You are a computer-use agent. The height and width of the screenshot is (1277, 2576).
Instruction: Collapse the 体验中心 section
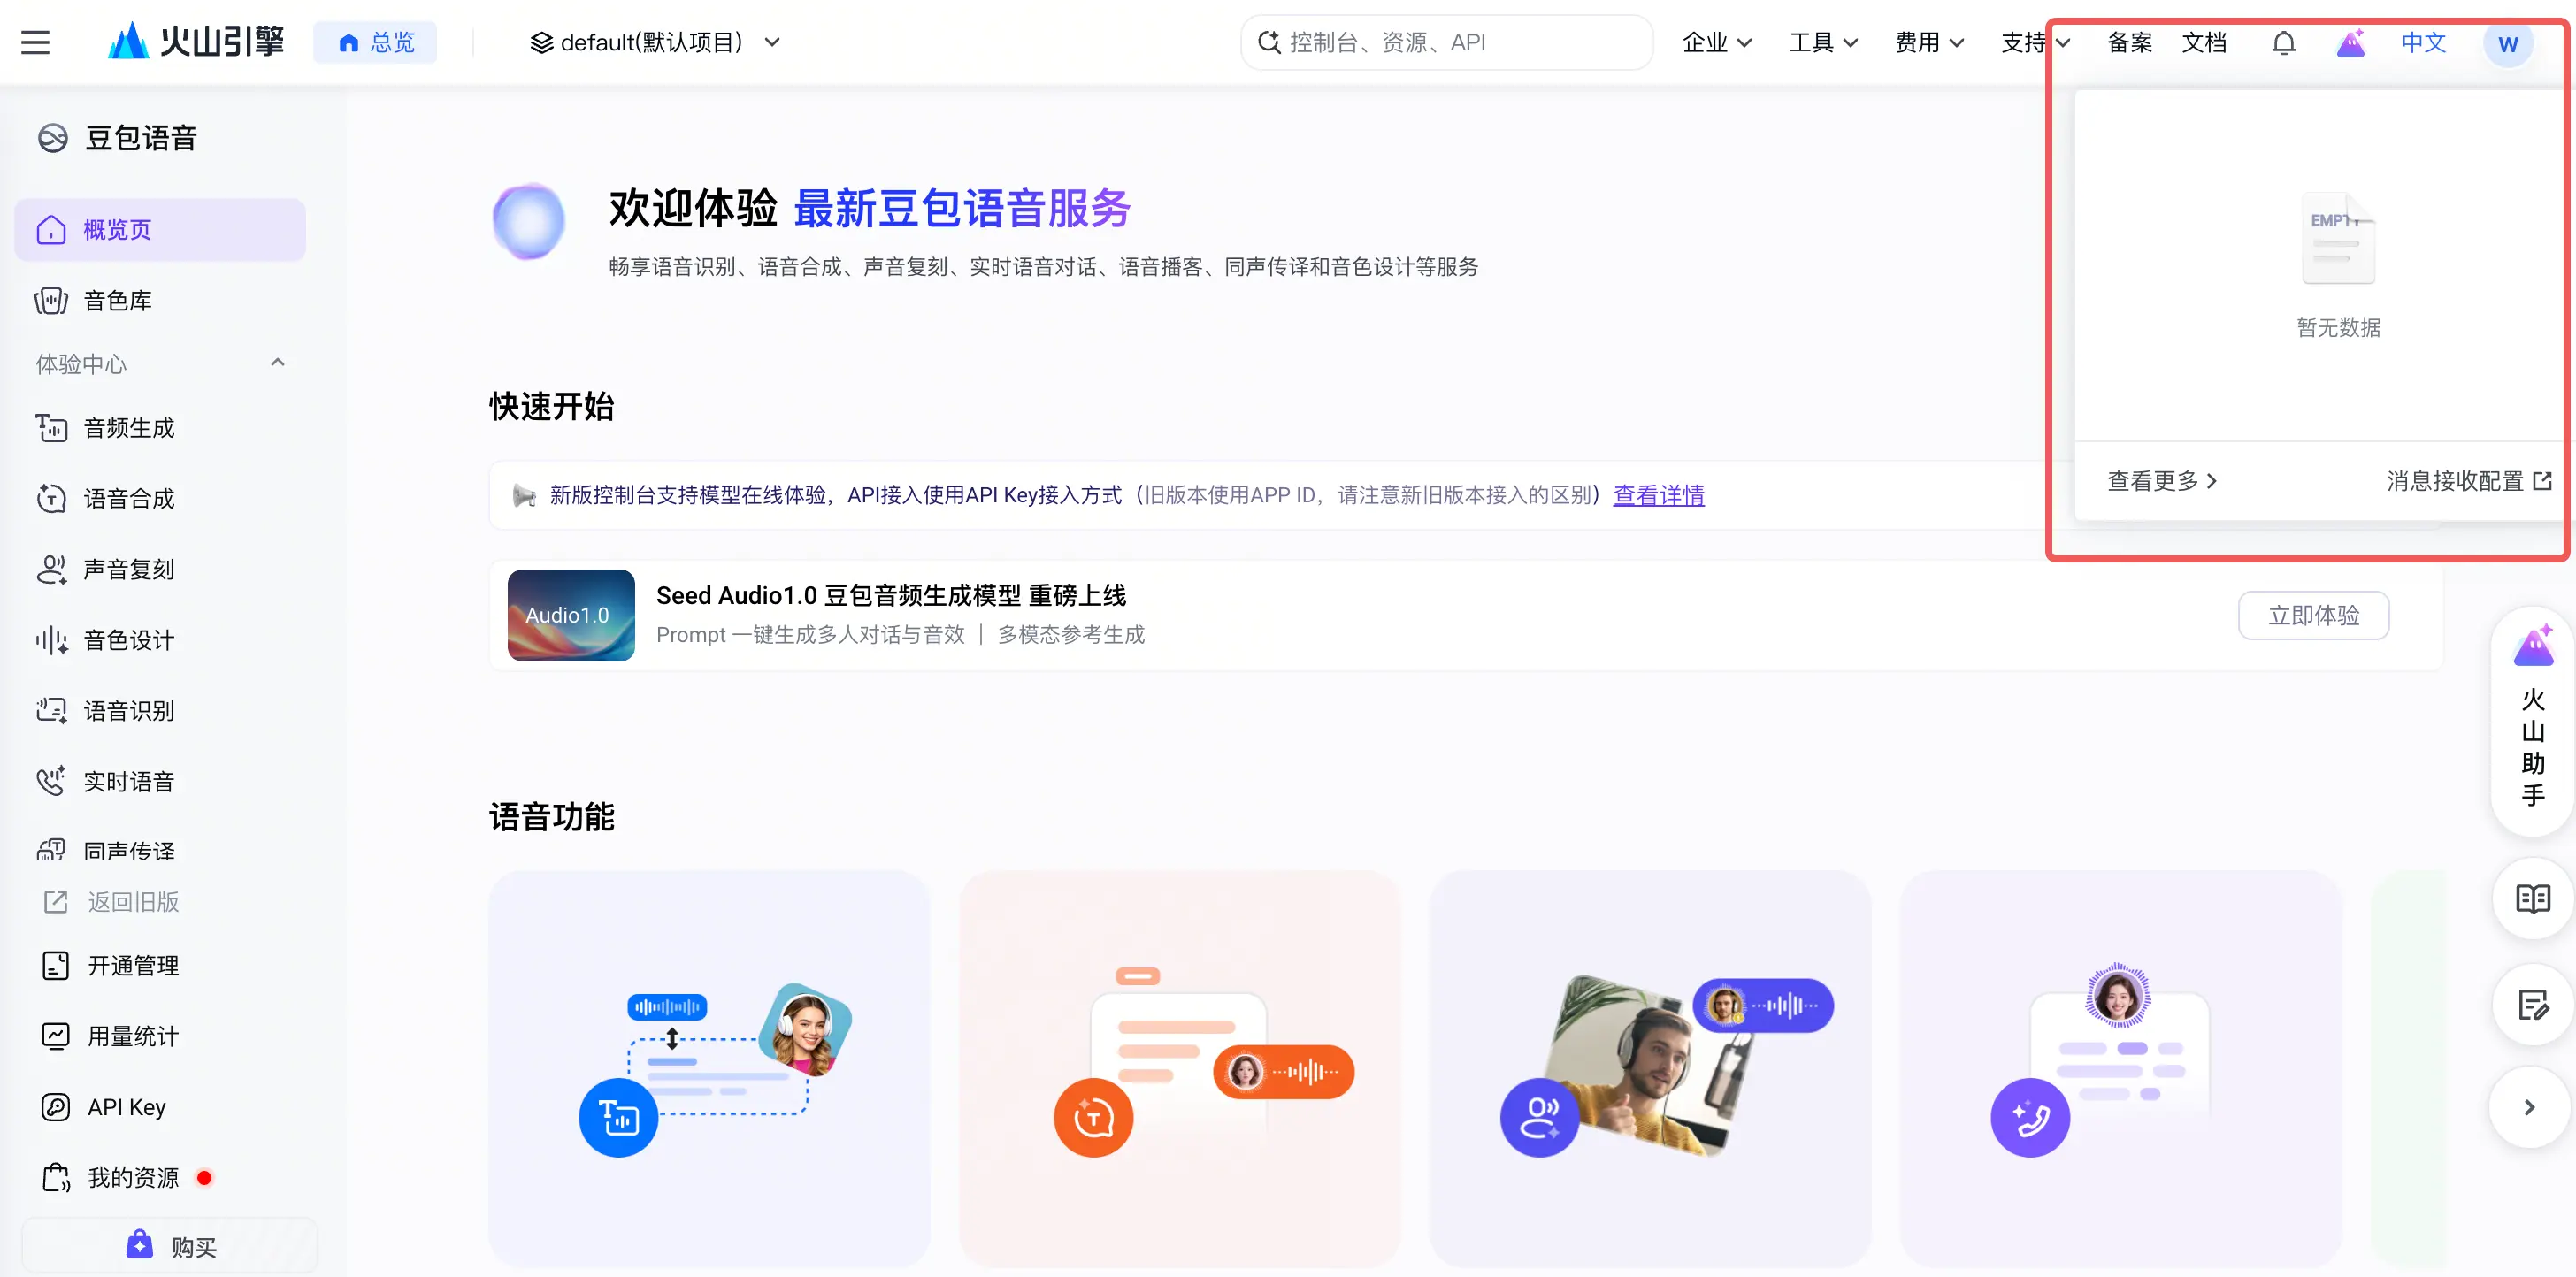click(278, 363)
